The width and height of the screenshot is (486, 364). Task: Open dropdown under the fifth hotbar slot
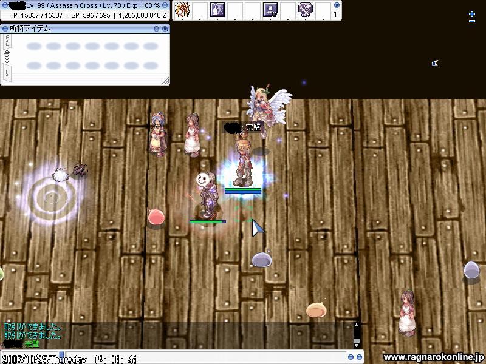point(253,19)
